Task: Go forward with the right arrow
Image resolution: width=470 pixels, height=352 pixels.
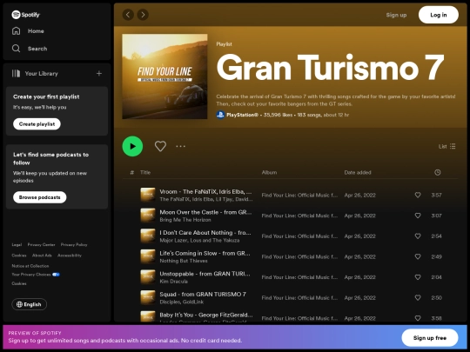Action: tap(143, 15)
